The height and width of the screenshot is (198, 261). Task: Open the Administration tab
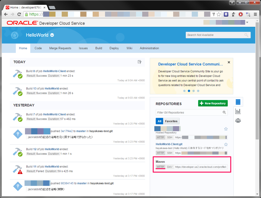pos(149,48)
